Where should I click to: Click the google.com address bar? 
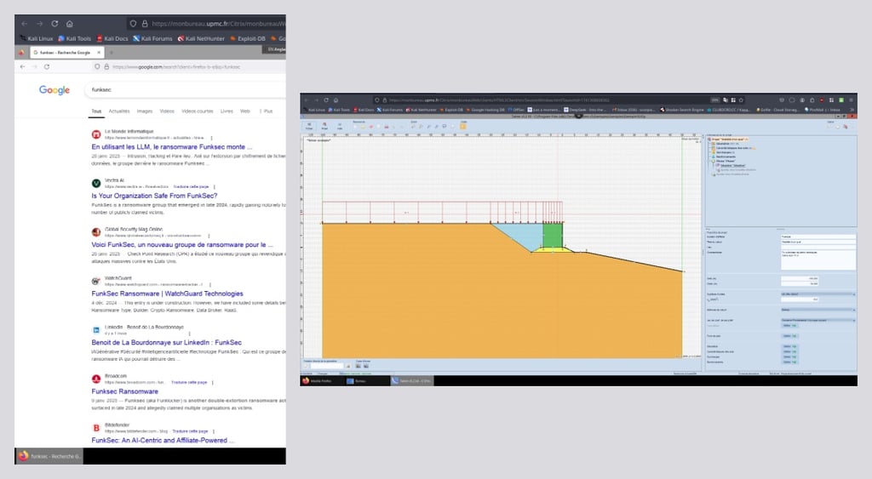(189, 66)
